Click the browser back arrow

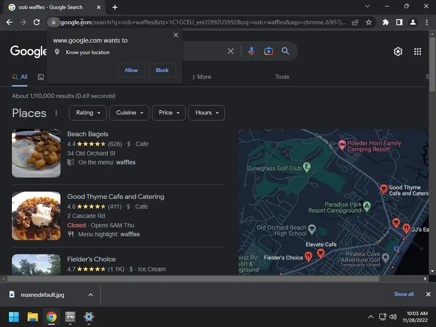point(9,22)
